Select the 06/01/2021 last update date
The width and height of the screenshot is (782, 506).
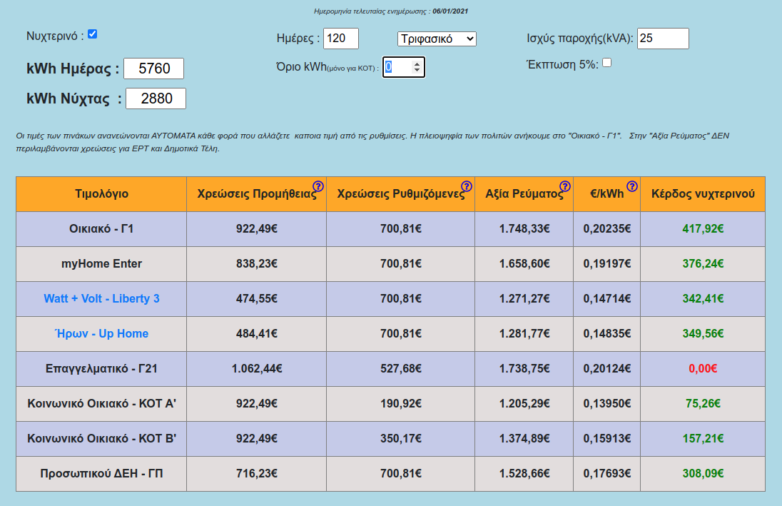coord(450,11)
